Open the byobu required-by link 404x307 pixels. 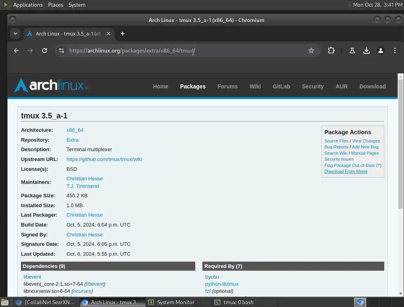(x=212, y=277)
